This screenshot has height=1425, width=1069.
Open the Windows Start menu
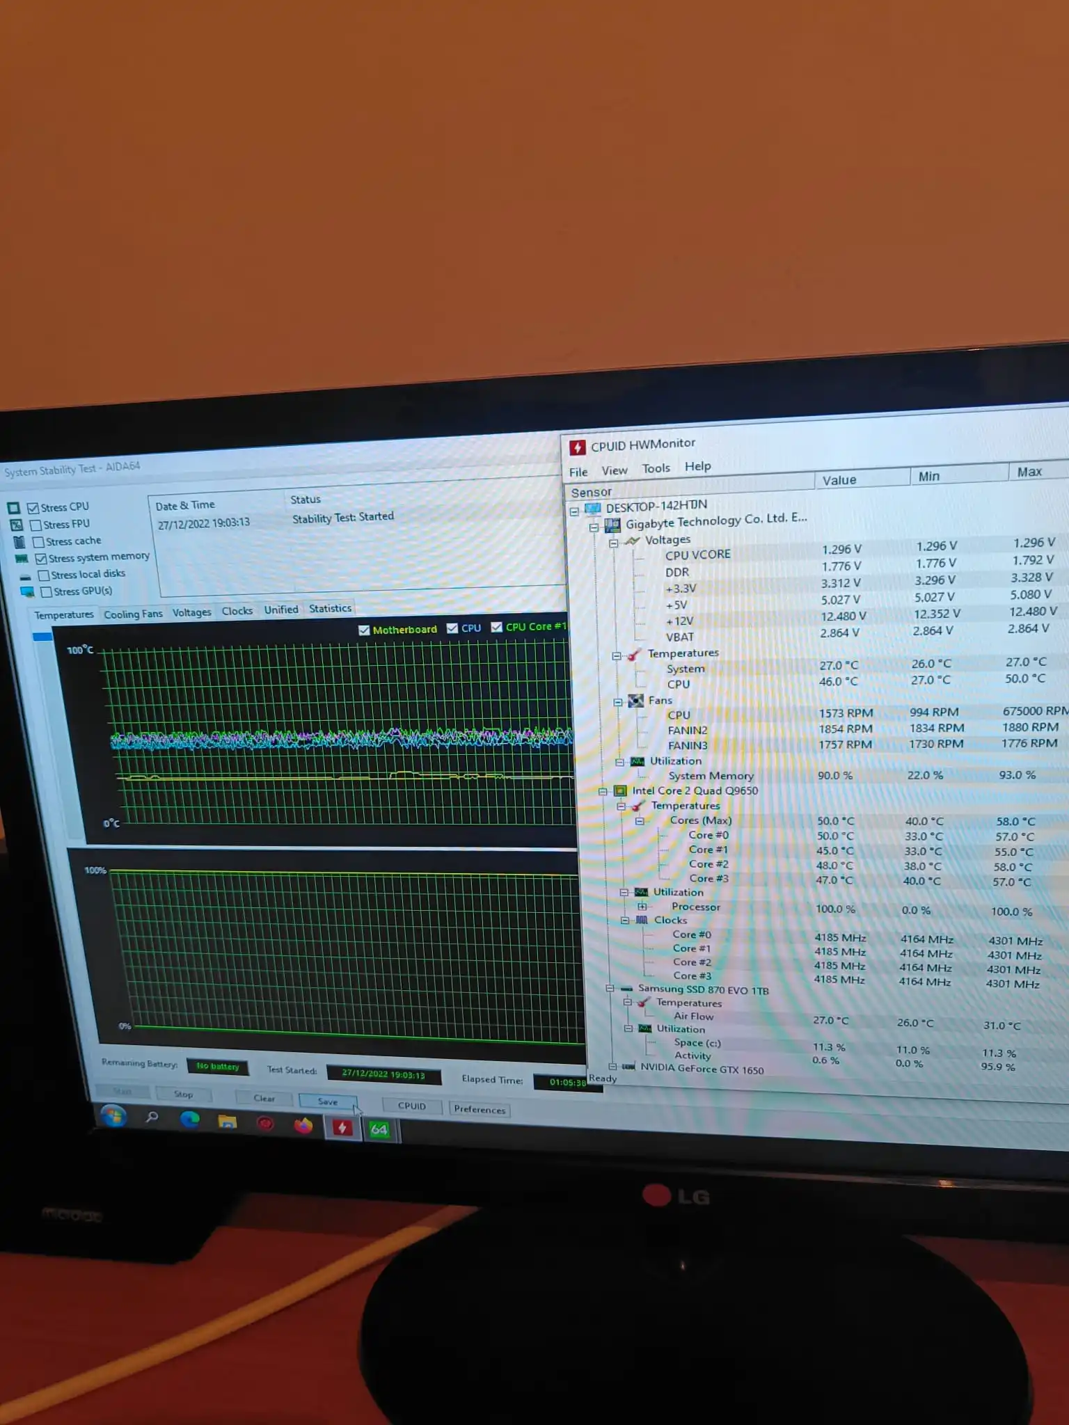(x=113, y=1115)
